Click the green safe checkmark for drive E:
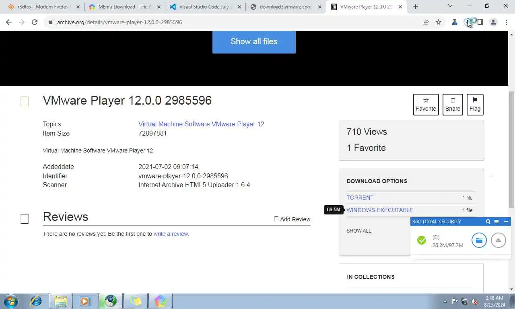Image resolution: width=515 pixels, height=309 pixels. pos(422,240)
